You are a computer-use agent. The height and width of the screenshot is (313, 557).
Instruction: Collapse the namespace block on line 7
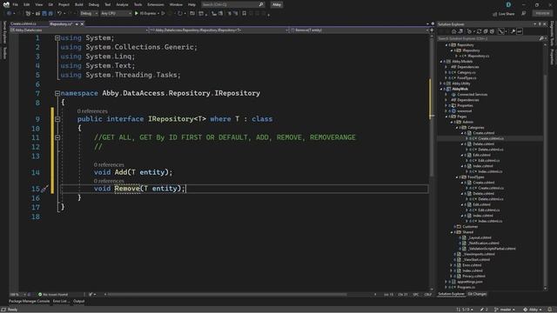click(x=57, y=93)
